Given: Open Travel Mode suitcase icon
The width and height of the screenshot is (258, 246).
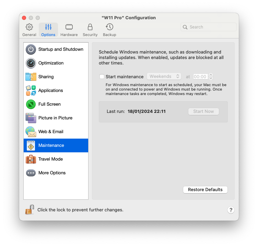Looking at the screenshot, I should point(31,159).
